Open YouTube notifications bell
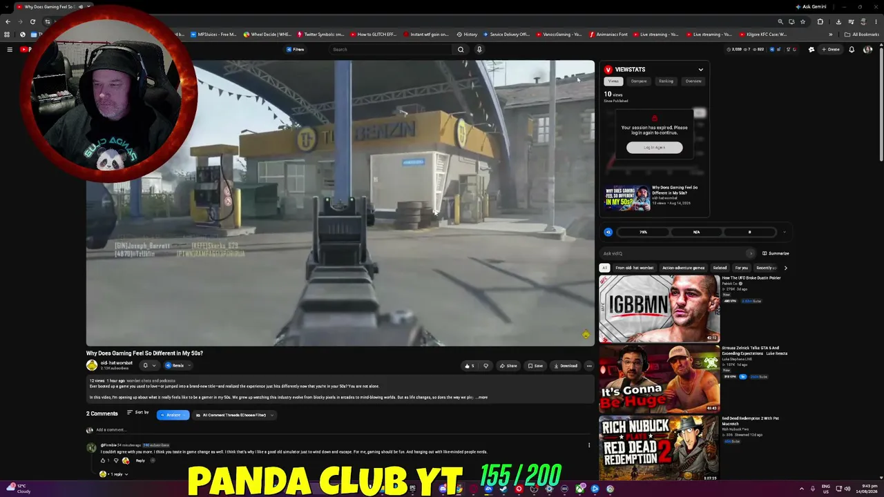This screenshot has height=497, width=884. 852,50
